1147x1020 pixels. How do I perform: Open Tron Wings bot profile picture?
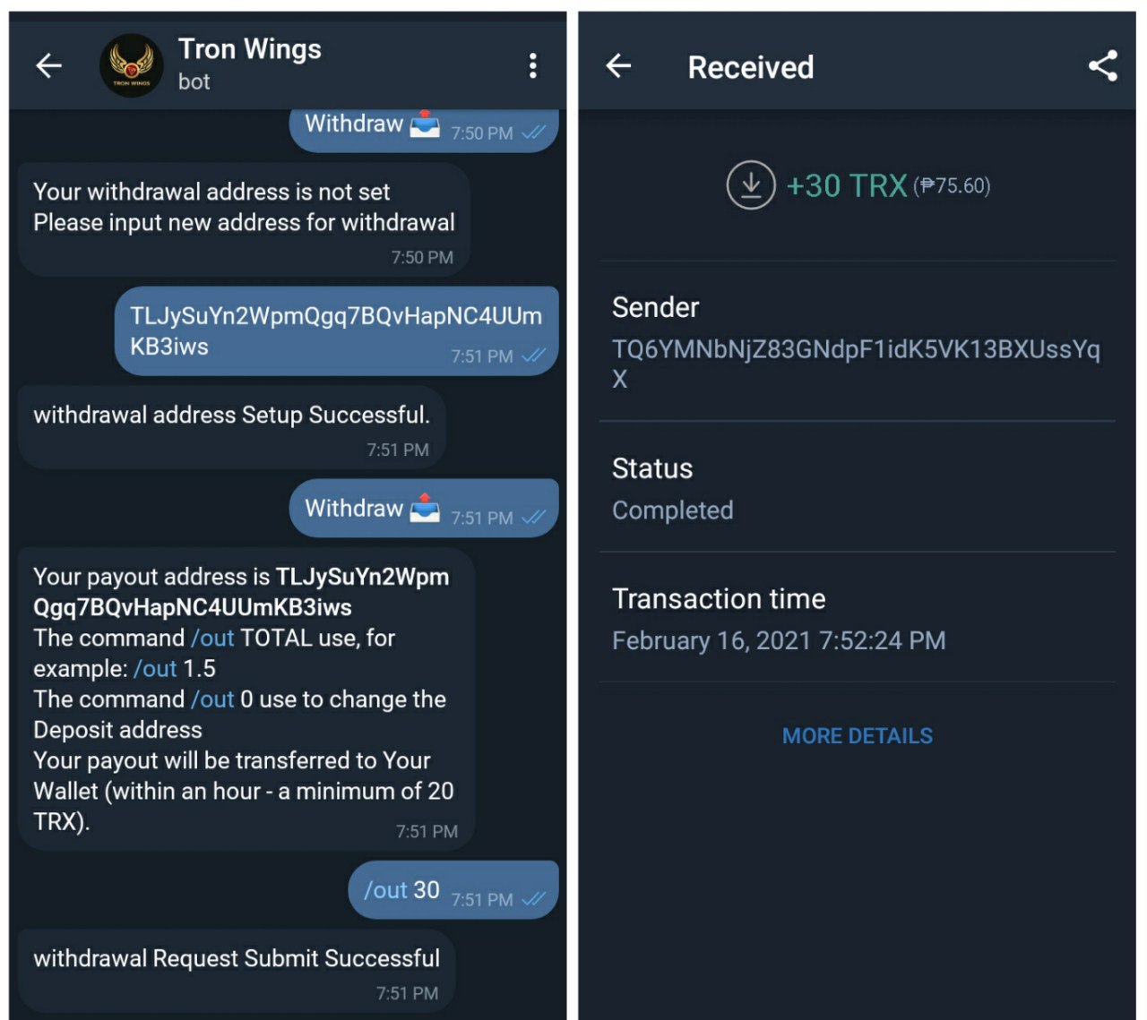(x=131, y=65)
